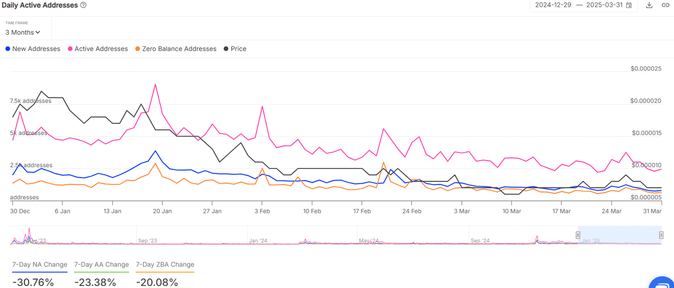The image size is (674, 288).
Task: Click the download chart icon
Action: tap(649, 5)
